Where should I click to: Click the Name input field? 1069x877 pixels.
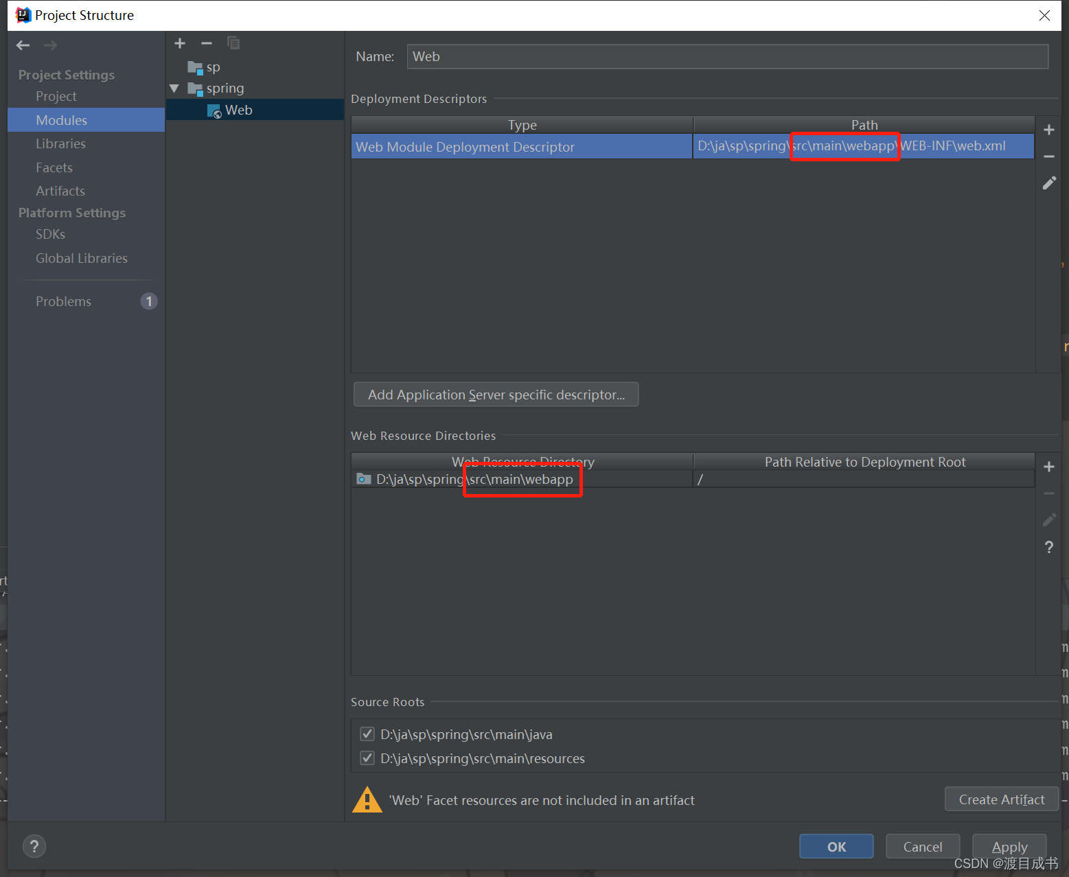[x=728, y=56]
